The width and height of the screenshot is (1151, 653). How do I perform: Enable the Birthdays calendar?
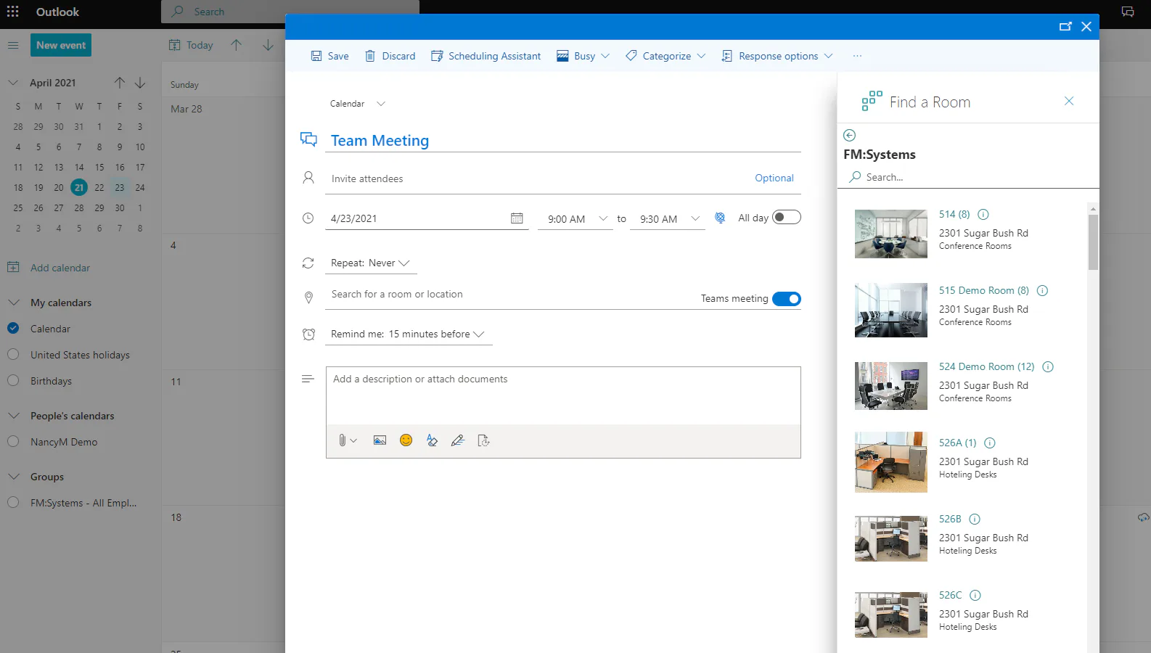point(13,380)
